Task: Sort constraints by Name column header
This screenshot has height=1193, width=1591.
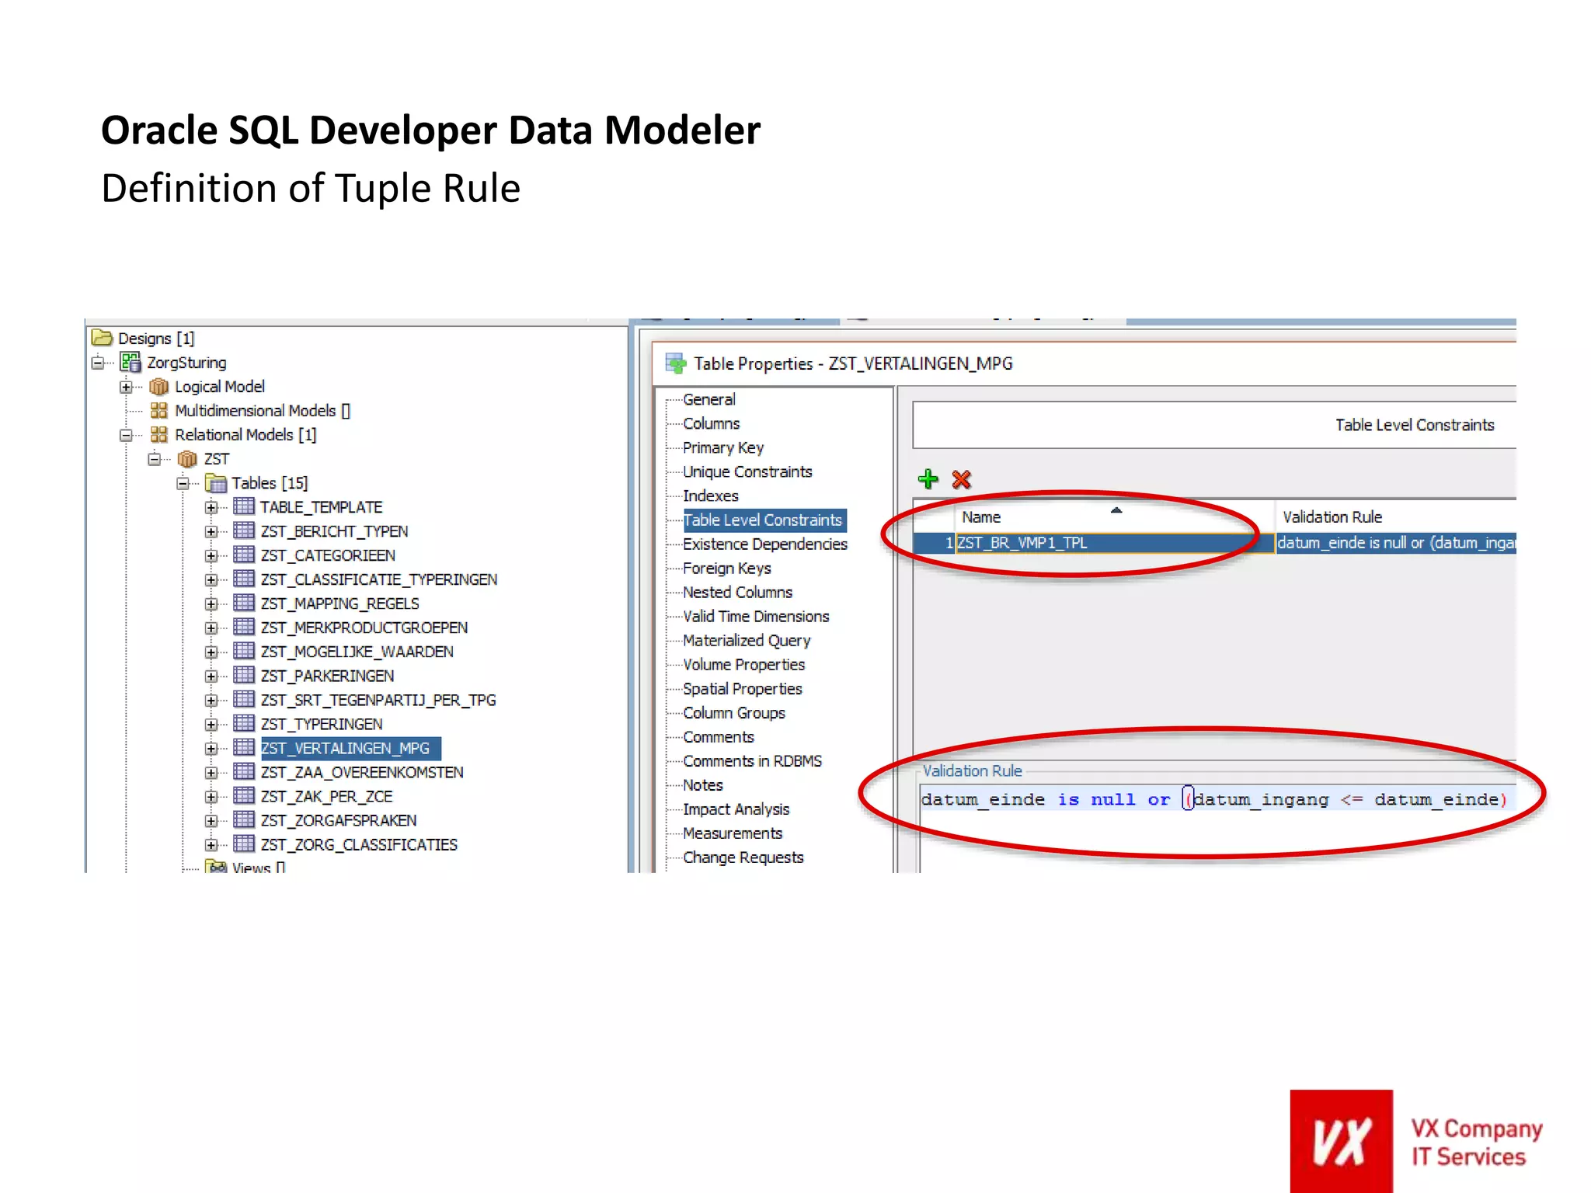Action: coord(1113,517)
